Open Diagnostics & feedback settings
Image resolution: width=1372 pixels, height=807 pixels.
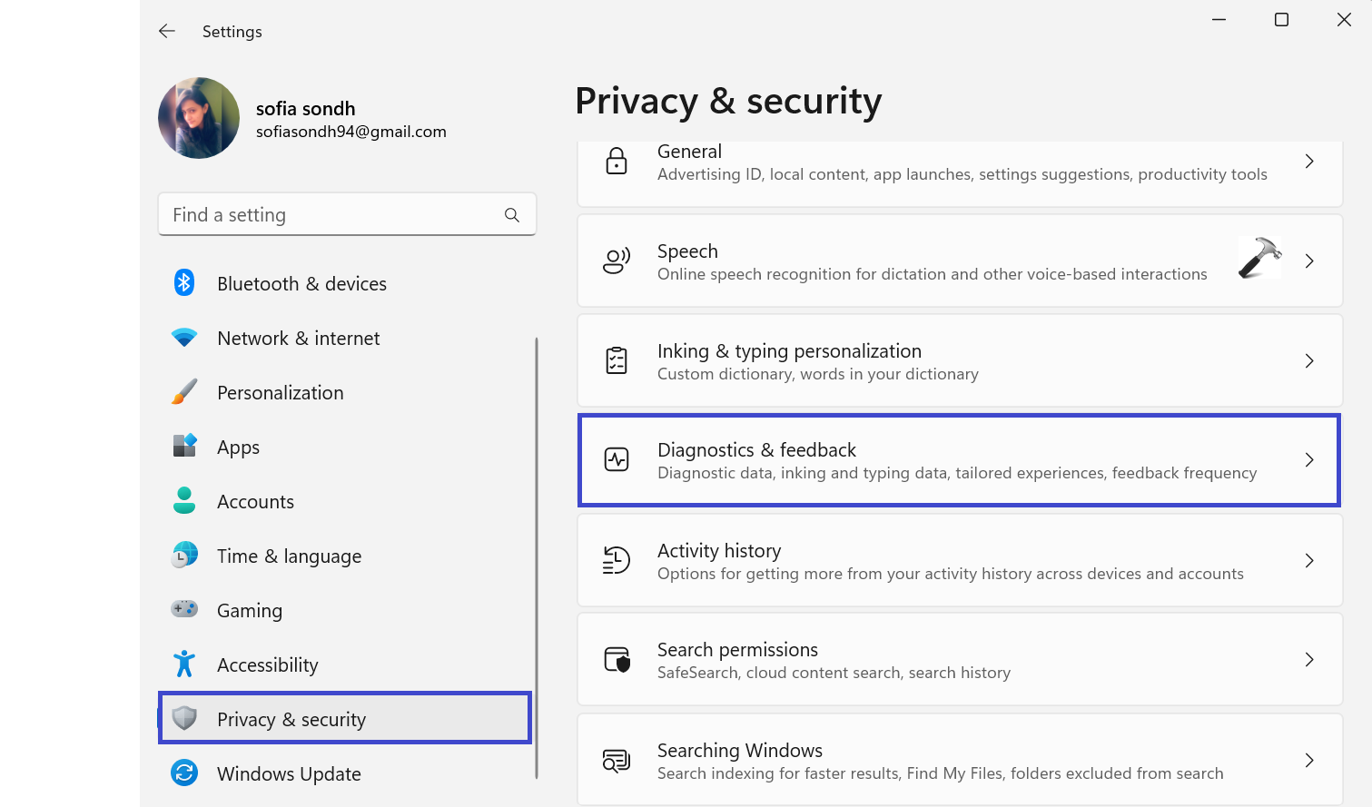[959, 460]
